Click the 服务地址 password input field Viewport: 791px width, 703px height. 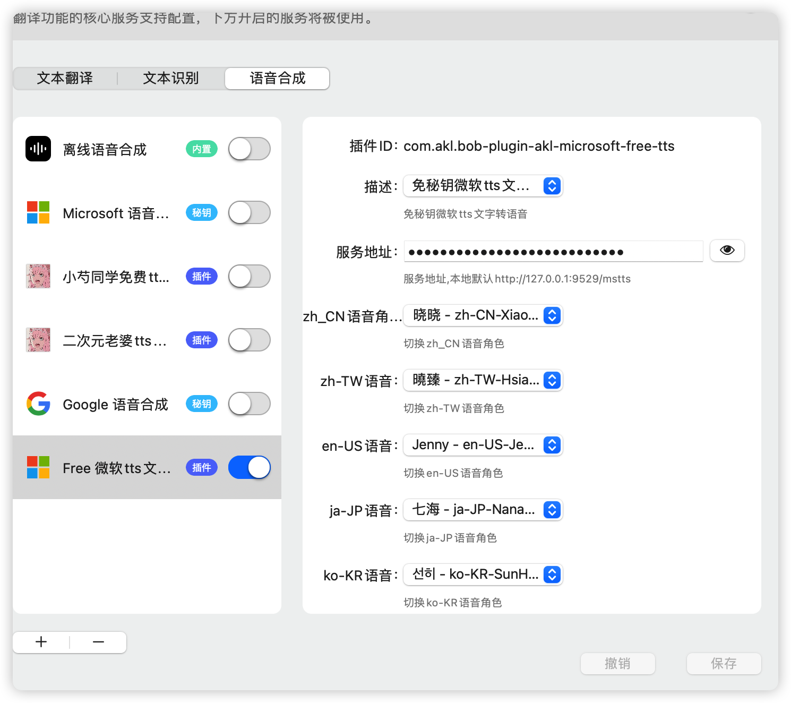click(553, 252)
